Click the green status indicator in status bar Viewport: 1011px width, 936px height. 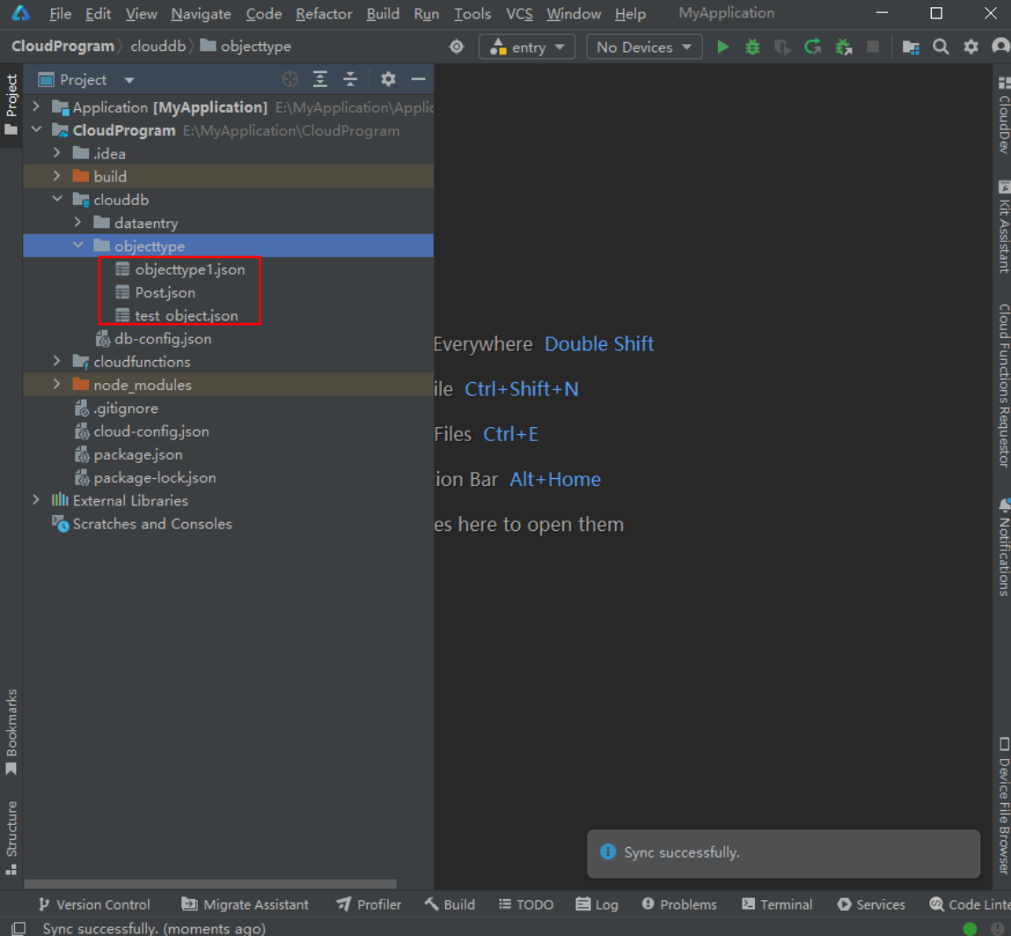click(x=970, y=929)
